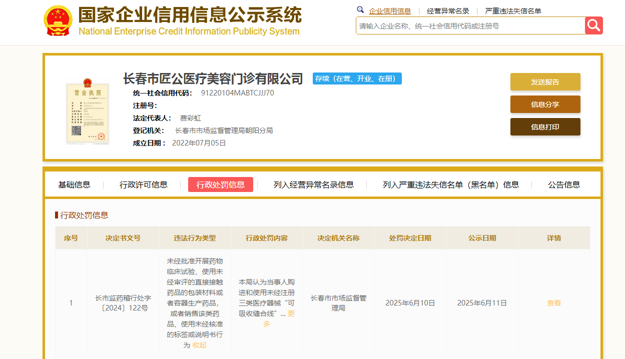Switch to the 公告信息 tab
The height and width of the screenshot is (359, 625).
coord(564,184)
